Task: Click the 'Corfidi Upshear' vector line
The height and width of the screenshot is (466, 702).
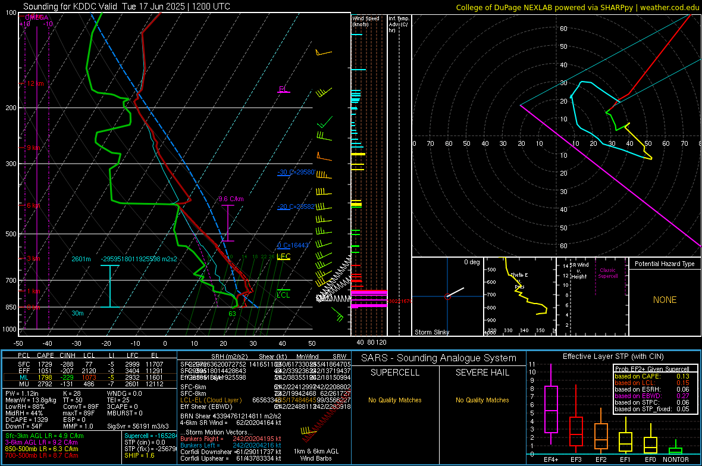Action: tap(231, 458)
